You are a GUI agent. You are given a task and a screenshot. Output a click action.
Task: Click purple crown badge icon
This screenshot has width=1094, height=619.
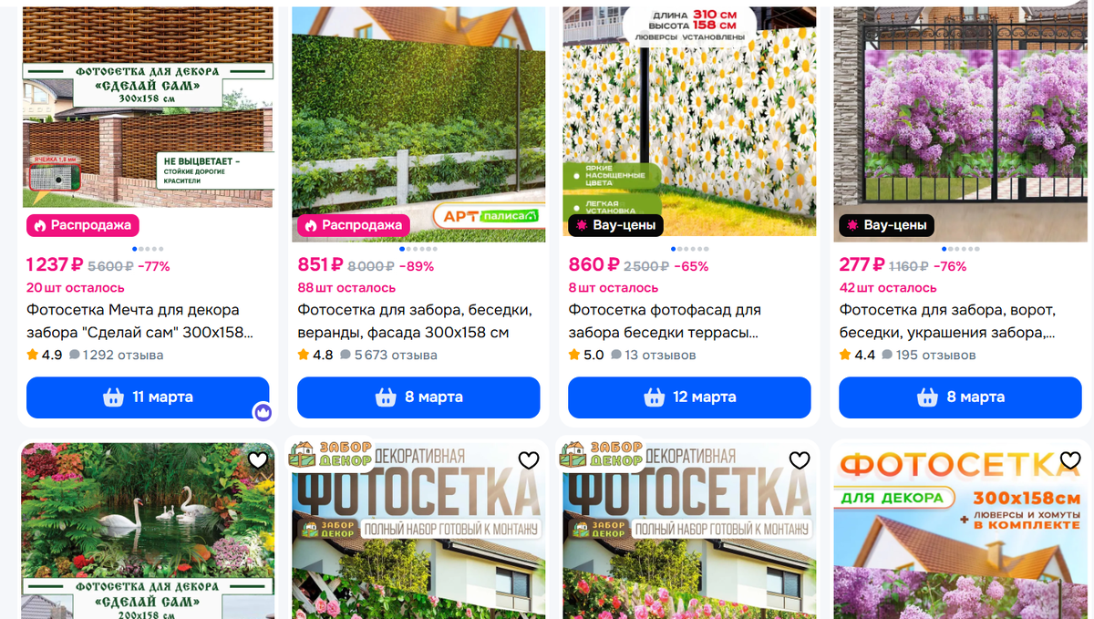click(263, 412)
